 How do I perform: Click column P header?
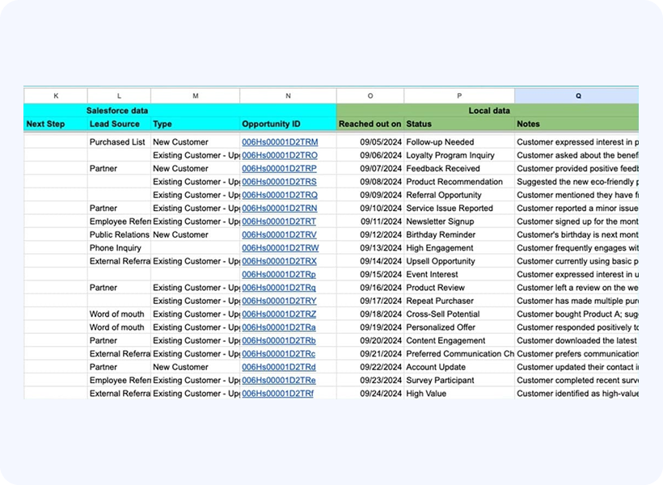pyautogui.click(x=459, y=96)
